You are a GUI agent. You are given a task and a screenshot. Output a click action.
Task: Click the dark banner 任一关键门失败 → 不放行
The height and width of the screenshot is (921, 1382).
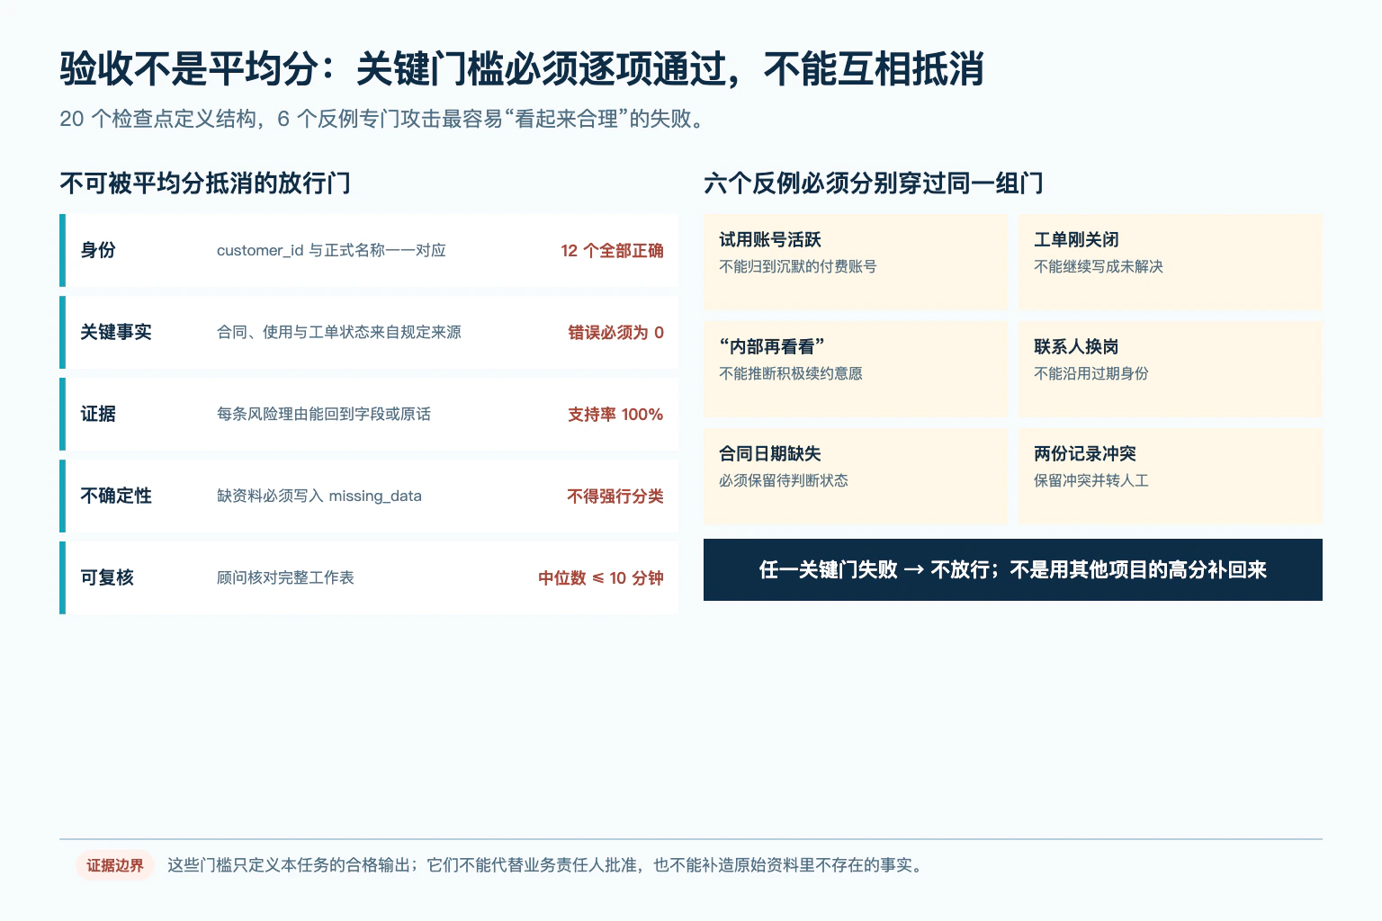coord(1013,569)
